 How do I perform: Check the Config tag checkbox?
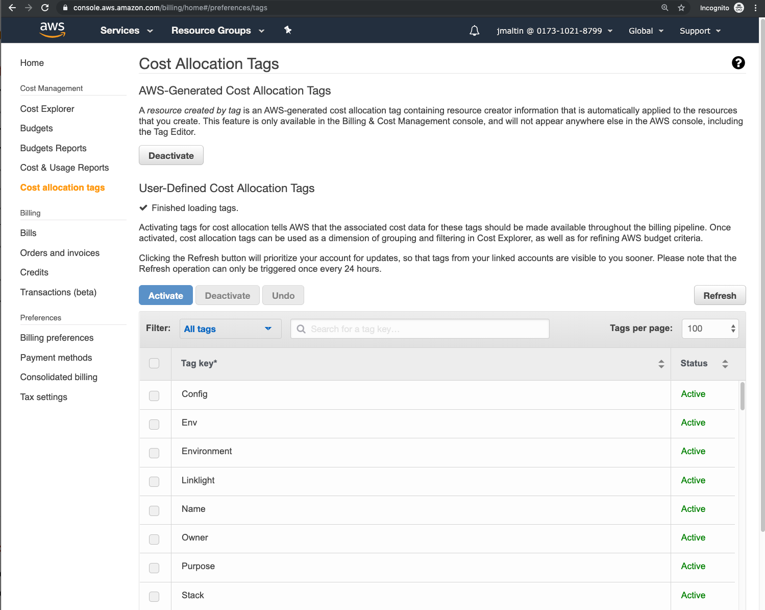[154, 396]
